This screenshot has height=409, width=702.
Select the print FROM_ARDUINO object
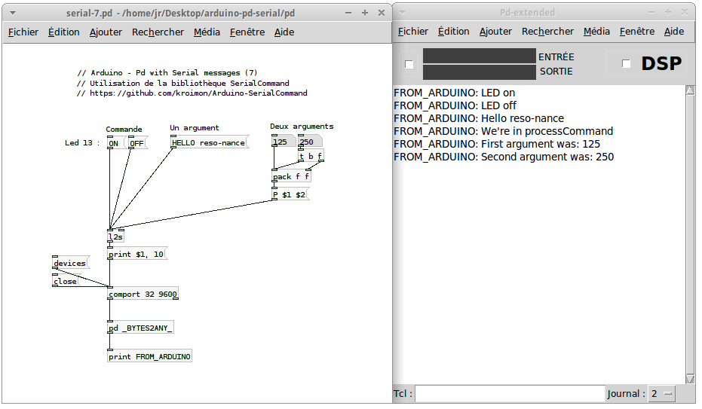pos(149,356)
